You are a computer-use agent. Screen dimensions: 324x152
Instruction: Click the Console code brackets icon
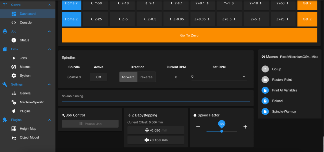[14, 23]
